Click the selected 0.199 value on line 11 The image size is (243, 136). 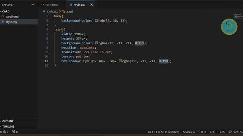pyautogui.click(x=163, y=61)
